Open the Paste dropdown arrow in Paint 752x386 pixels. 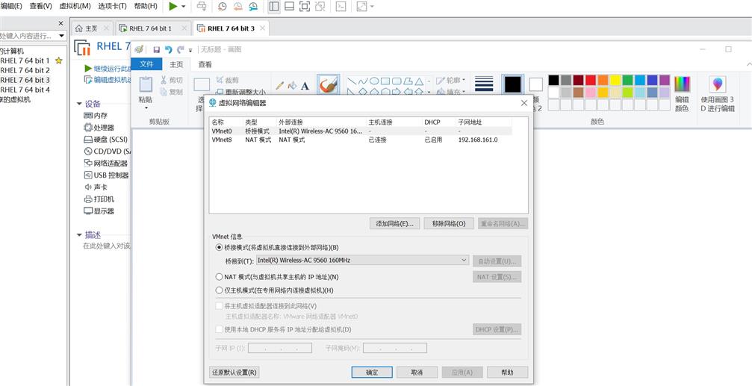146,108
